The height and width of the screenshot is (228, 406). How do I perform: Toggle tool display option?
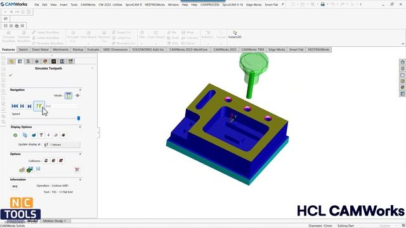click(41, 135)
